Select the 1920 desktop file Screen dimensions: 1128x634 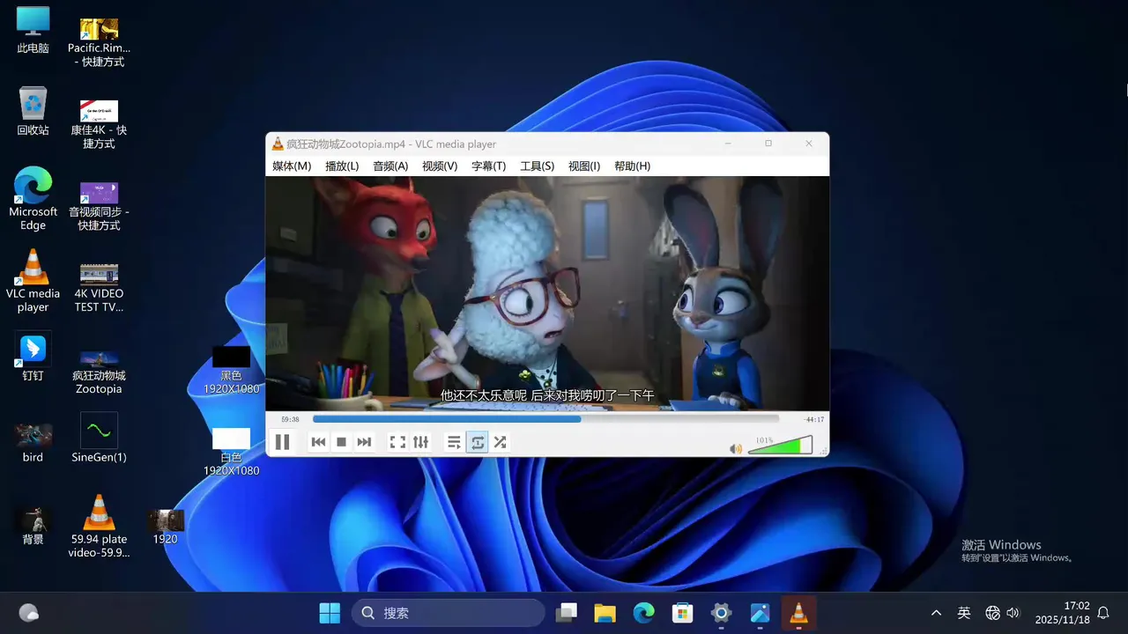pyautogui.click(x=166, y=526)
